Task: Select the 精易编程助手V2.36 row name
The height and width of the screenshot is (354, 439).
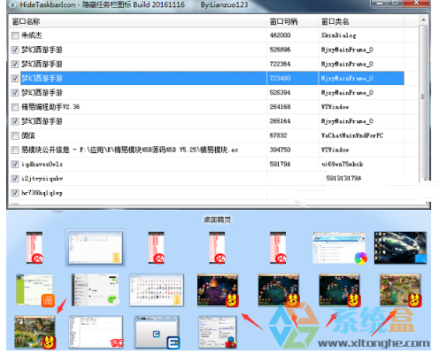Action: pos(50,107)
